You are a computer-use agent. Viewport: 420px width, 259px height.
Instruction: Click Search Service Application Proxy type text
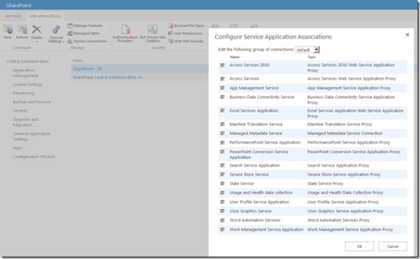pos(338,165)
